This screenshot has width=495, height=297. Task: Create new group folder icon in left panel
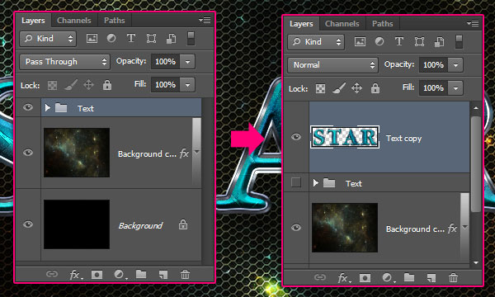(x=141, y=274)
